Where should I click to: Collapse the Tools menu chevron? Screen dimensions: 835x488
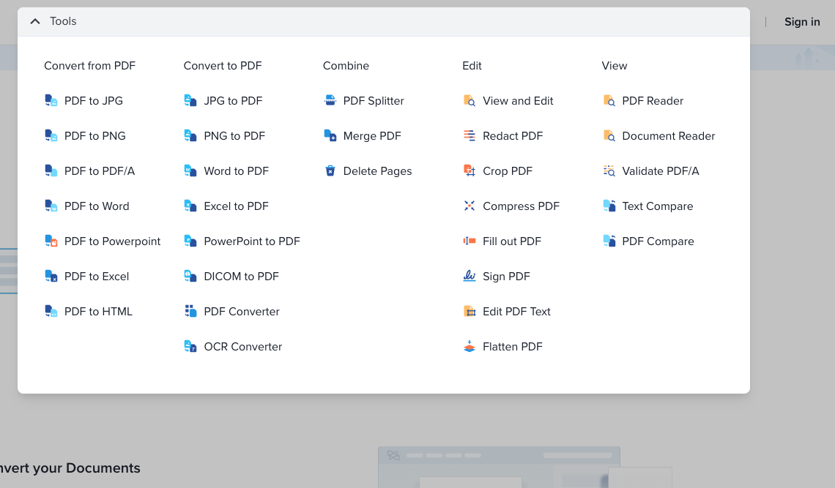[35, 22]
